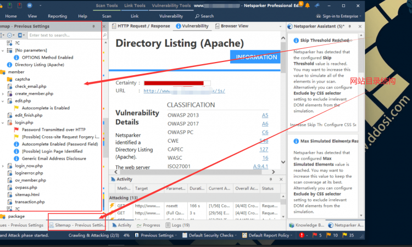Open the ISO27001 A.9.4.1 link

(x=260, y=166)
